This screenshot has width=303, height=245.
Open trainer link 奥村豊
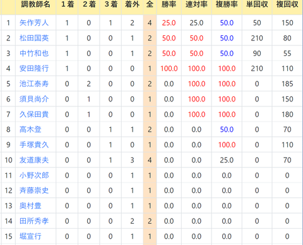tap(30, 206)
